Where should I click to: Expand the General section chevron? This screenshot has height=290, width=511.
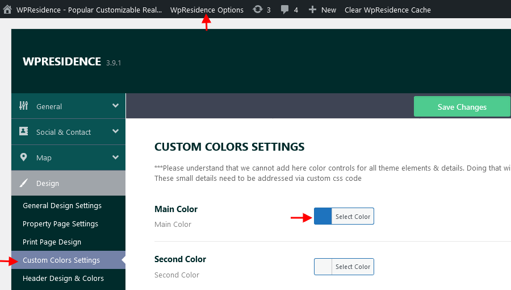point(115,106)
